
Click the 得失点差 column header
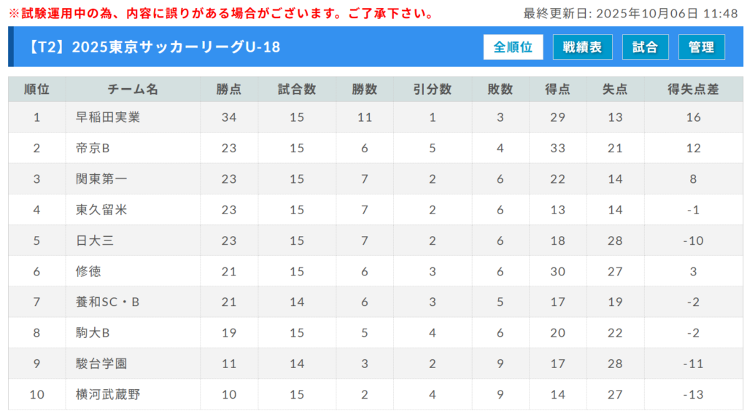click(x=693, y=90)
